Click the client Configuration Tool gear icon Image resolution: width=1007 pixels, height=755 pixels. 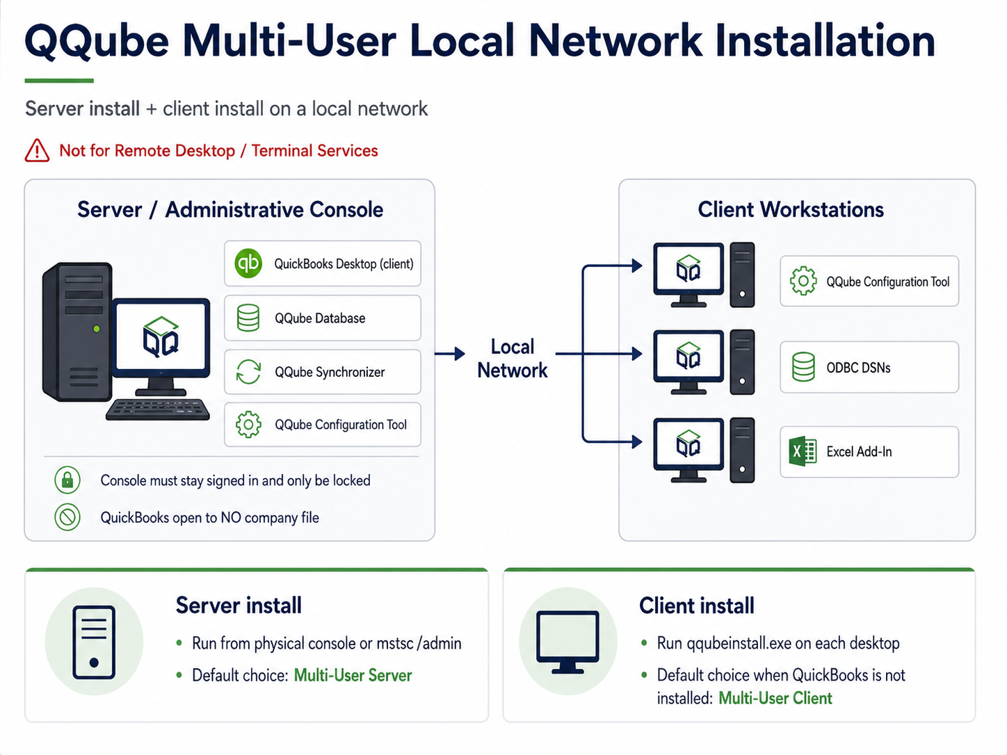803,281
